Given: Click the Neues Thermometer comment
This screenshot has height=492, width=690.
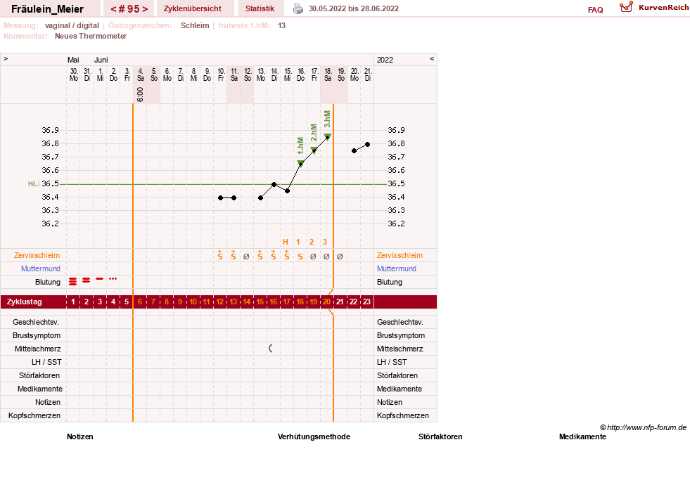Looking at the screenshot, I should tap(91, 36).
